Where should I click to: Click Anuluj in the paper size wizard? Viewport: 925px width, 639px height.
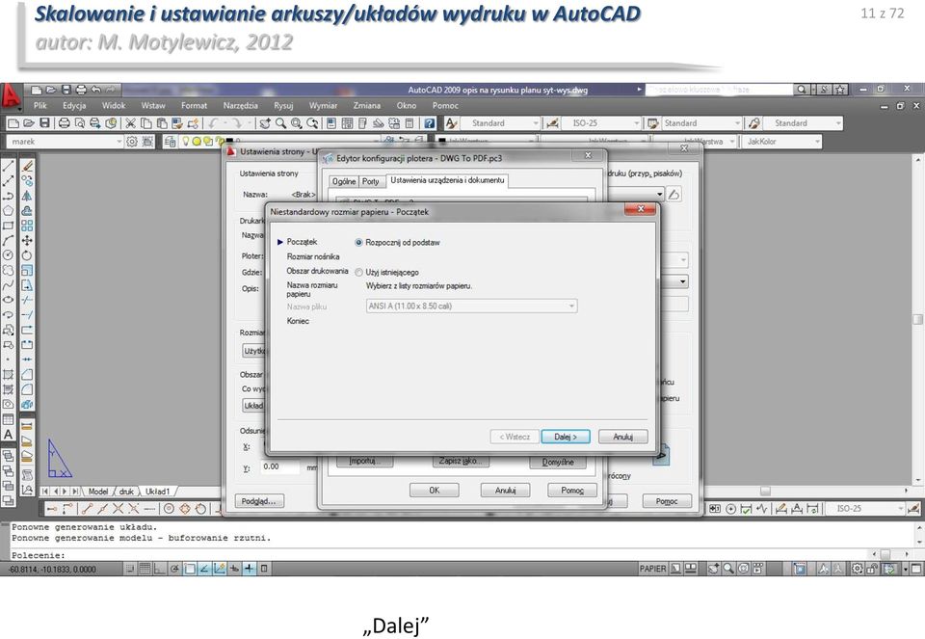pyautogui.click(x=623, y=437)
